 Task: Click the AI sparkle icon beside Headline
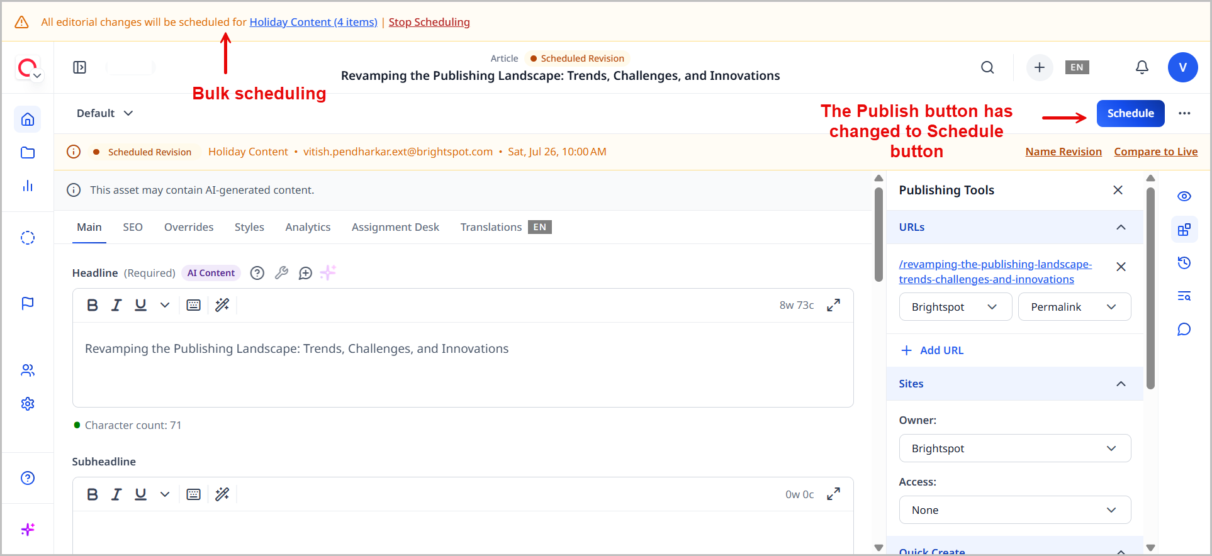(328, 272)
